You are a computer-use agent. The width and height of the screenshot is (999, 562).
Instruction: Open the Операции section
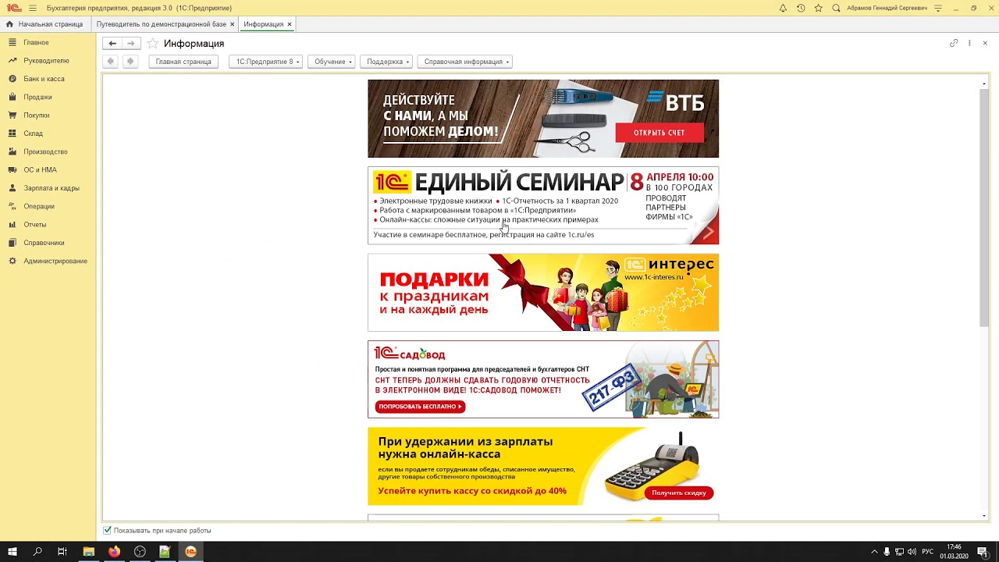pos(39,206)
